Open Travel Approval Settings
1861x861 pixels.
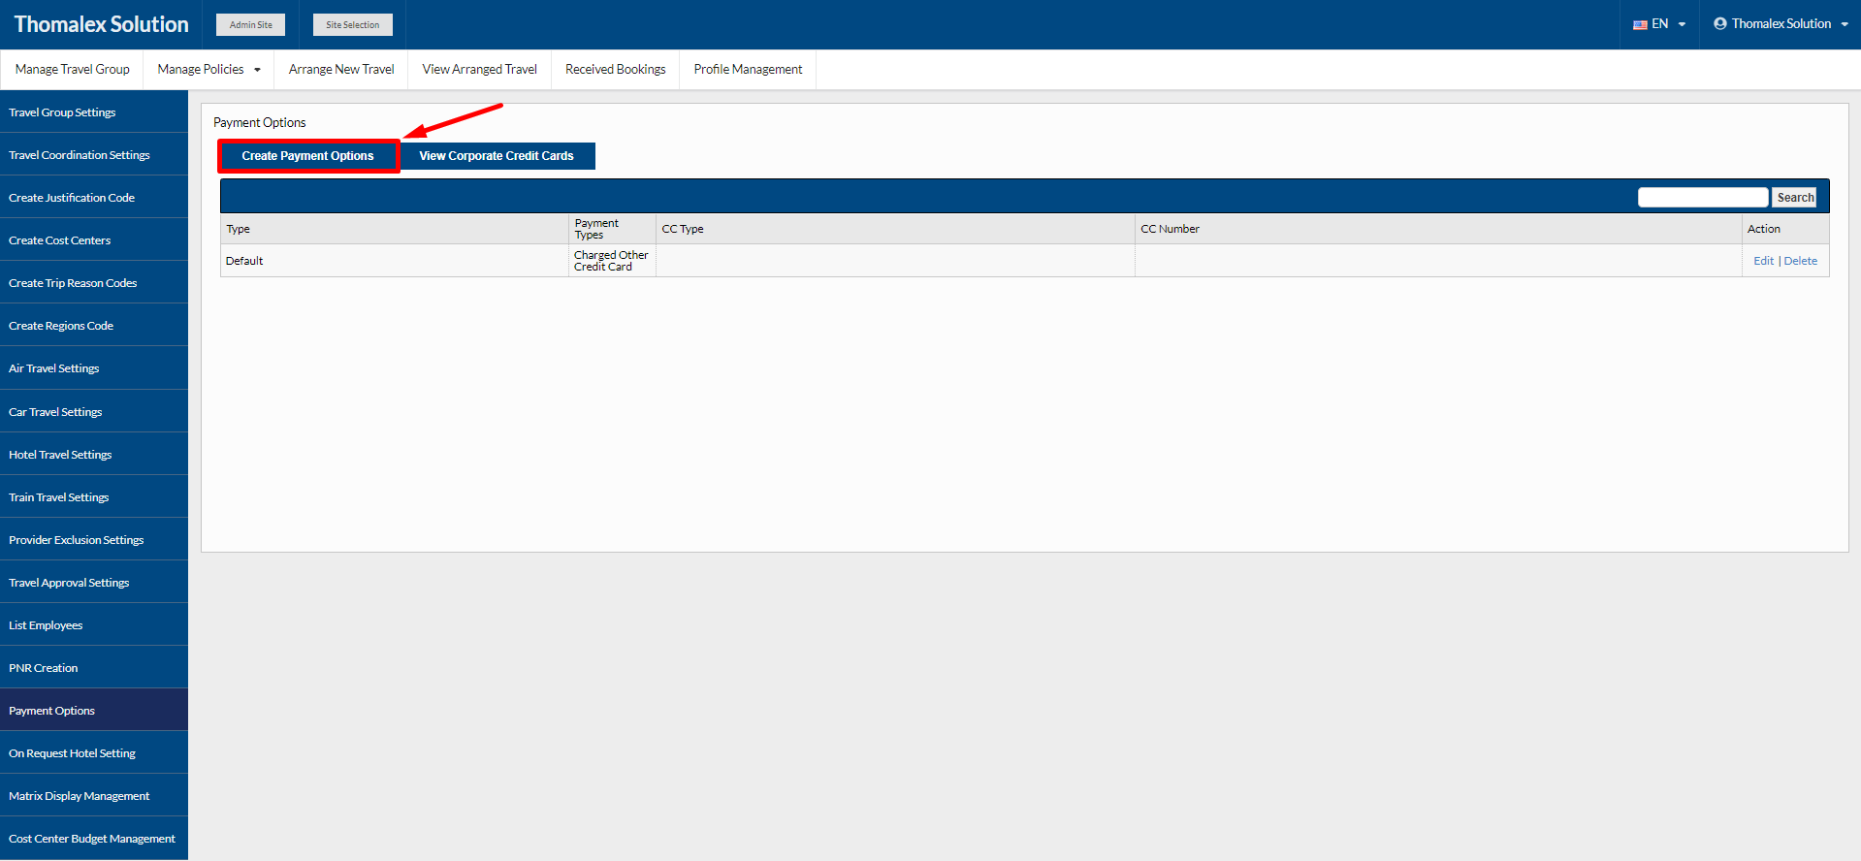point(94,583)
